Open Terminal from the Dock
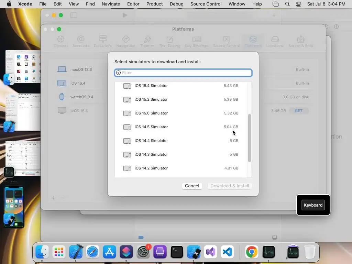Viewport: 352px width, 264px height. 177,252
